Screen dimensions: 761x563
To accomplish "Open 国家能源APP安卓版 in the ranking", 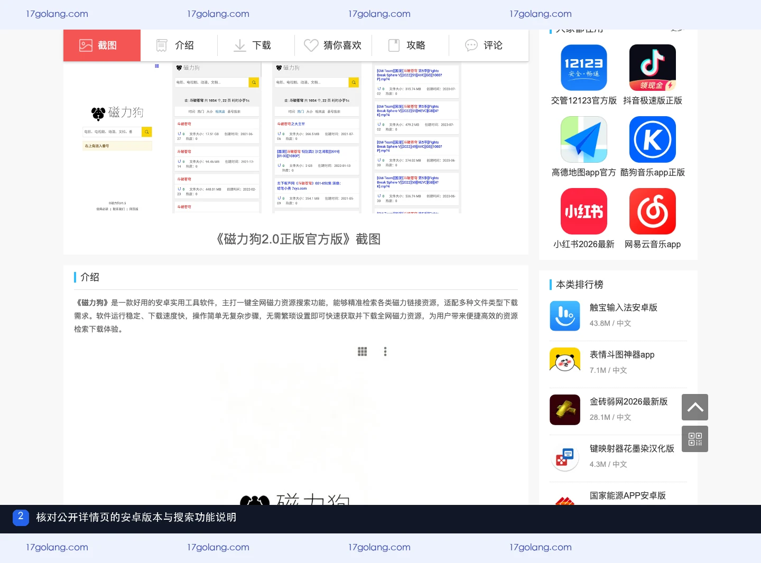I will click(x=628, y=495).
